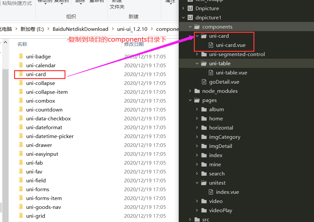Select the uni-collapse folder icon
The height and width of the screenshot is (222, 314).
click(21, 83)
